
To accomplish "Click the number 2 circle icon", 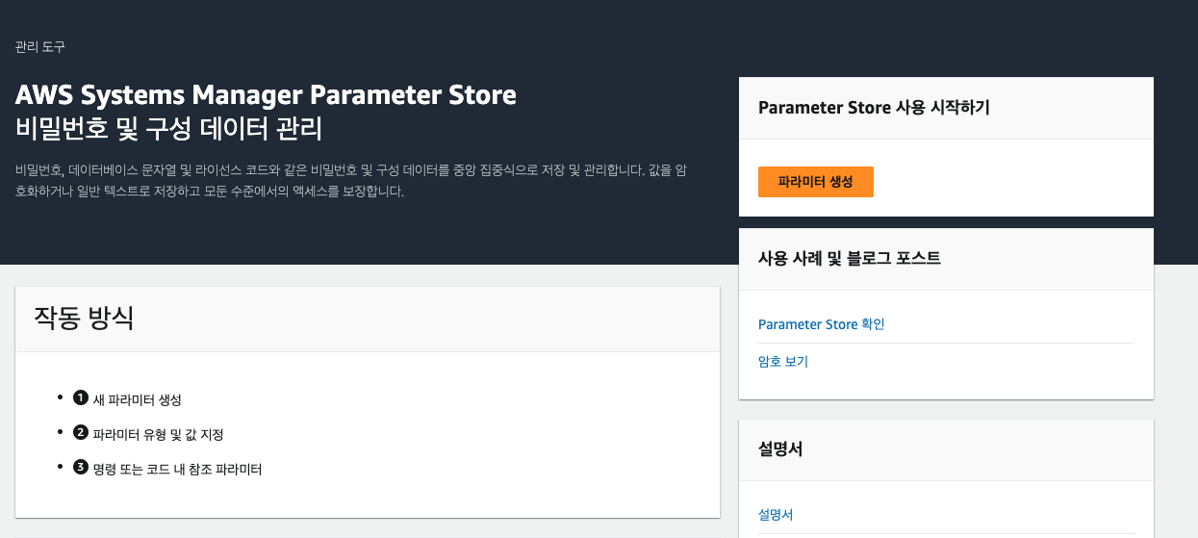I will (x=81, y=432).
